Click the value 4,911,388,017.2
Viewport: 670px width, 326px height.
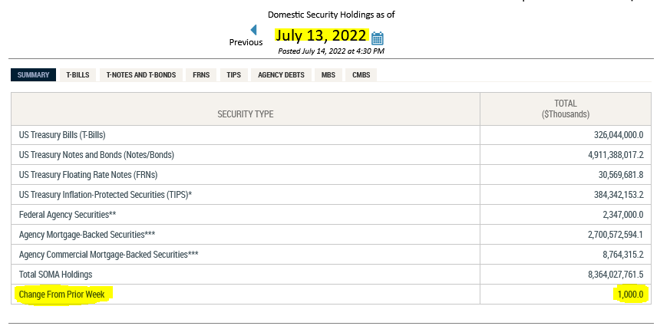[x=616, y=155]
